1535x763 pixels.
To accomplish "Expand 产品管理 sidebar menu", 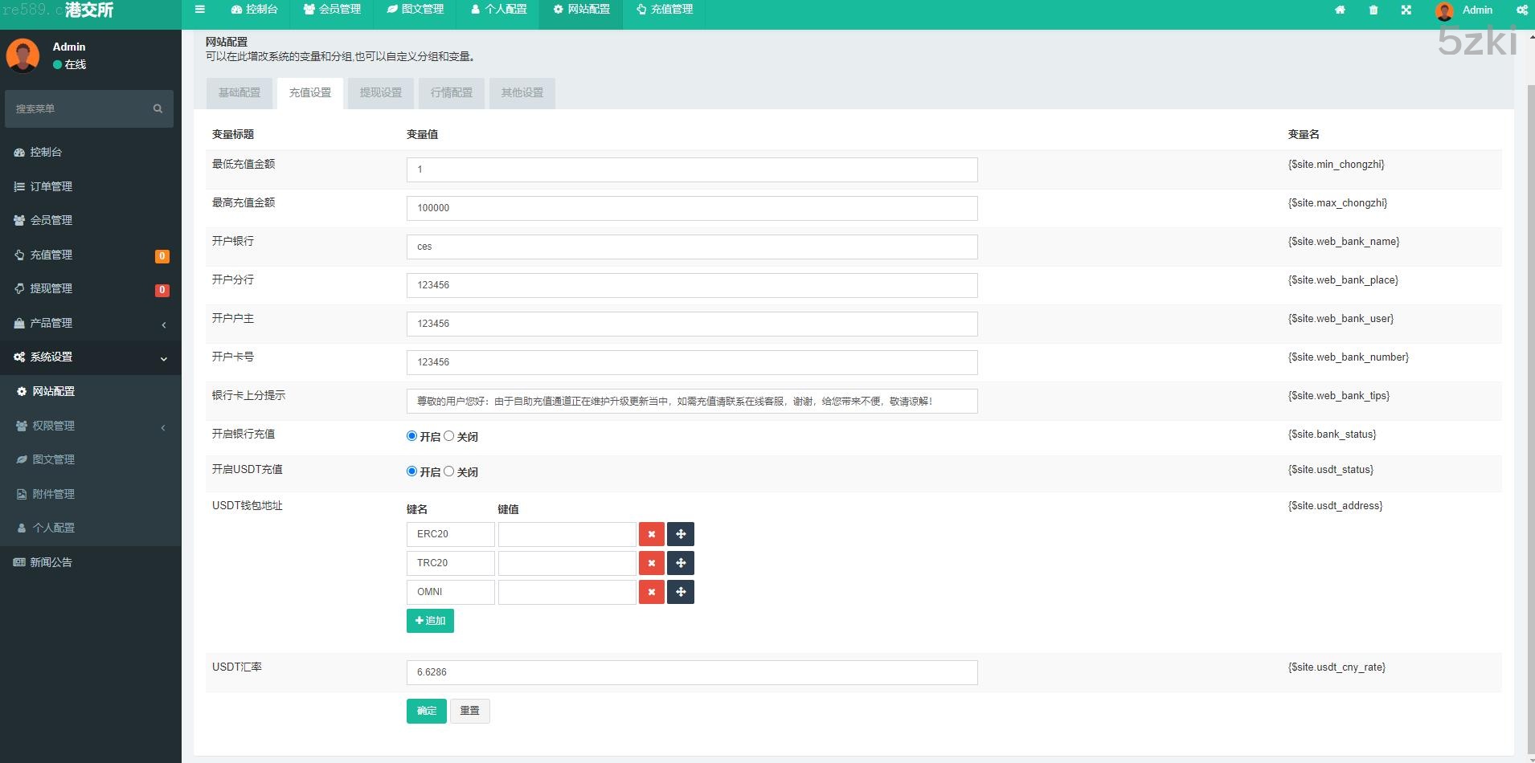I will pyautogui.click(x=90, y=323).
